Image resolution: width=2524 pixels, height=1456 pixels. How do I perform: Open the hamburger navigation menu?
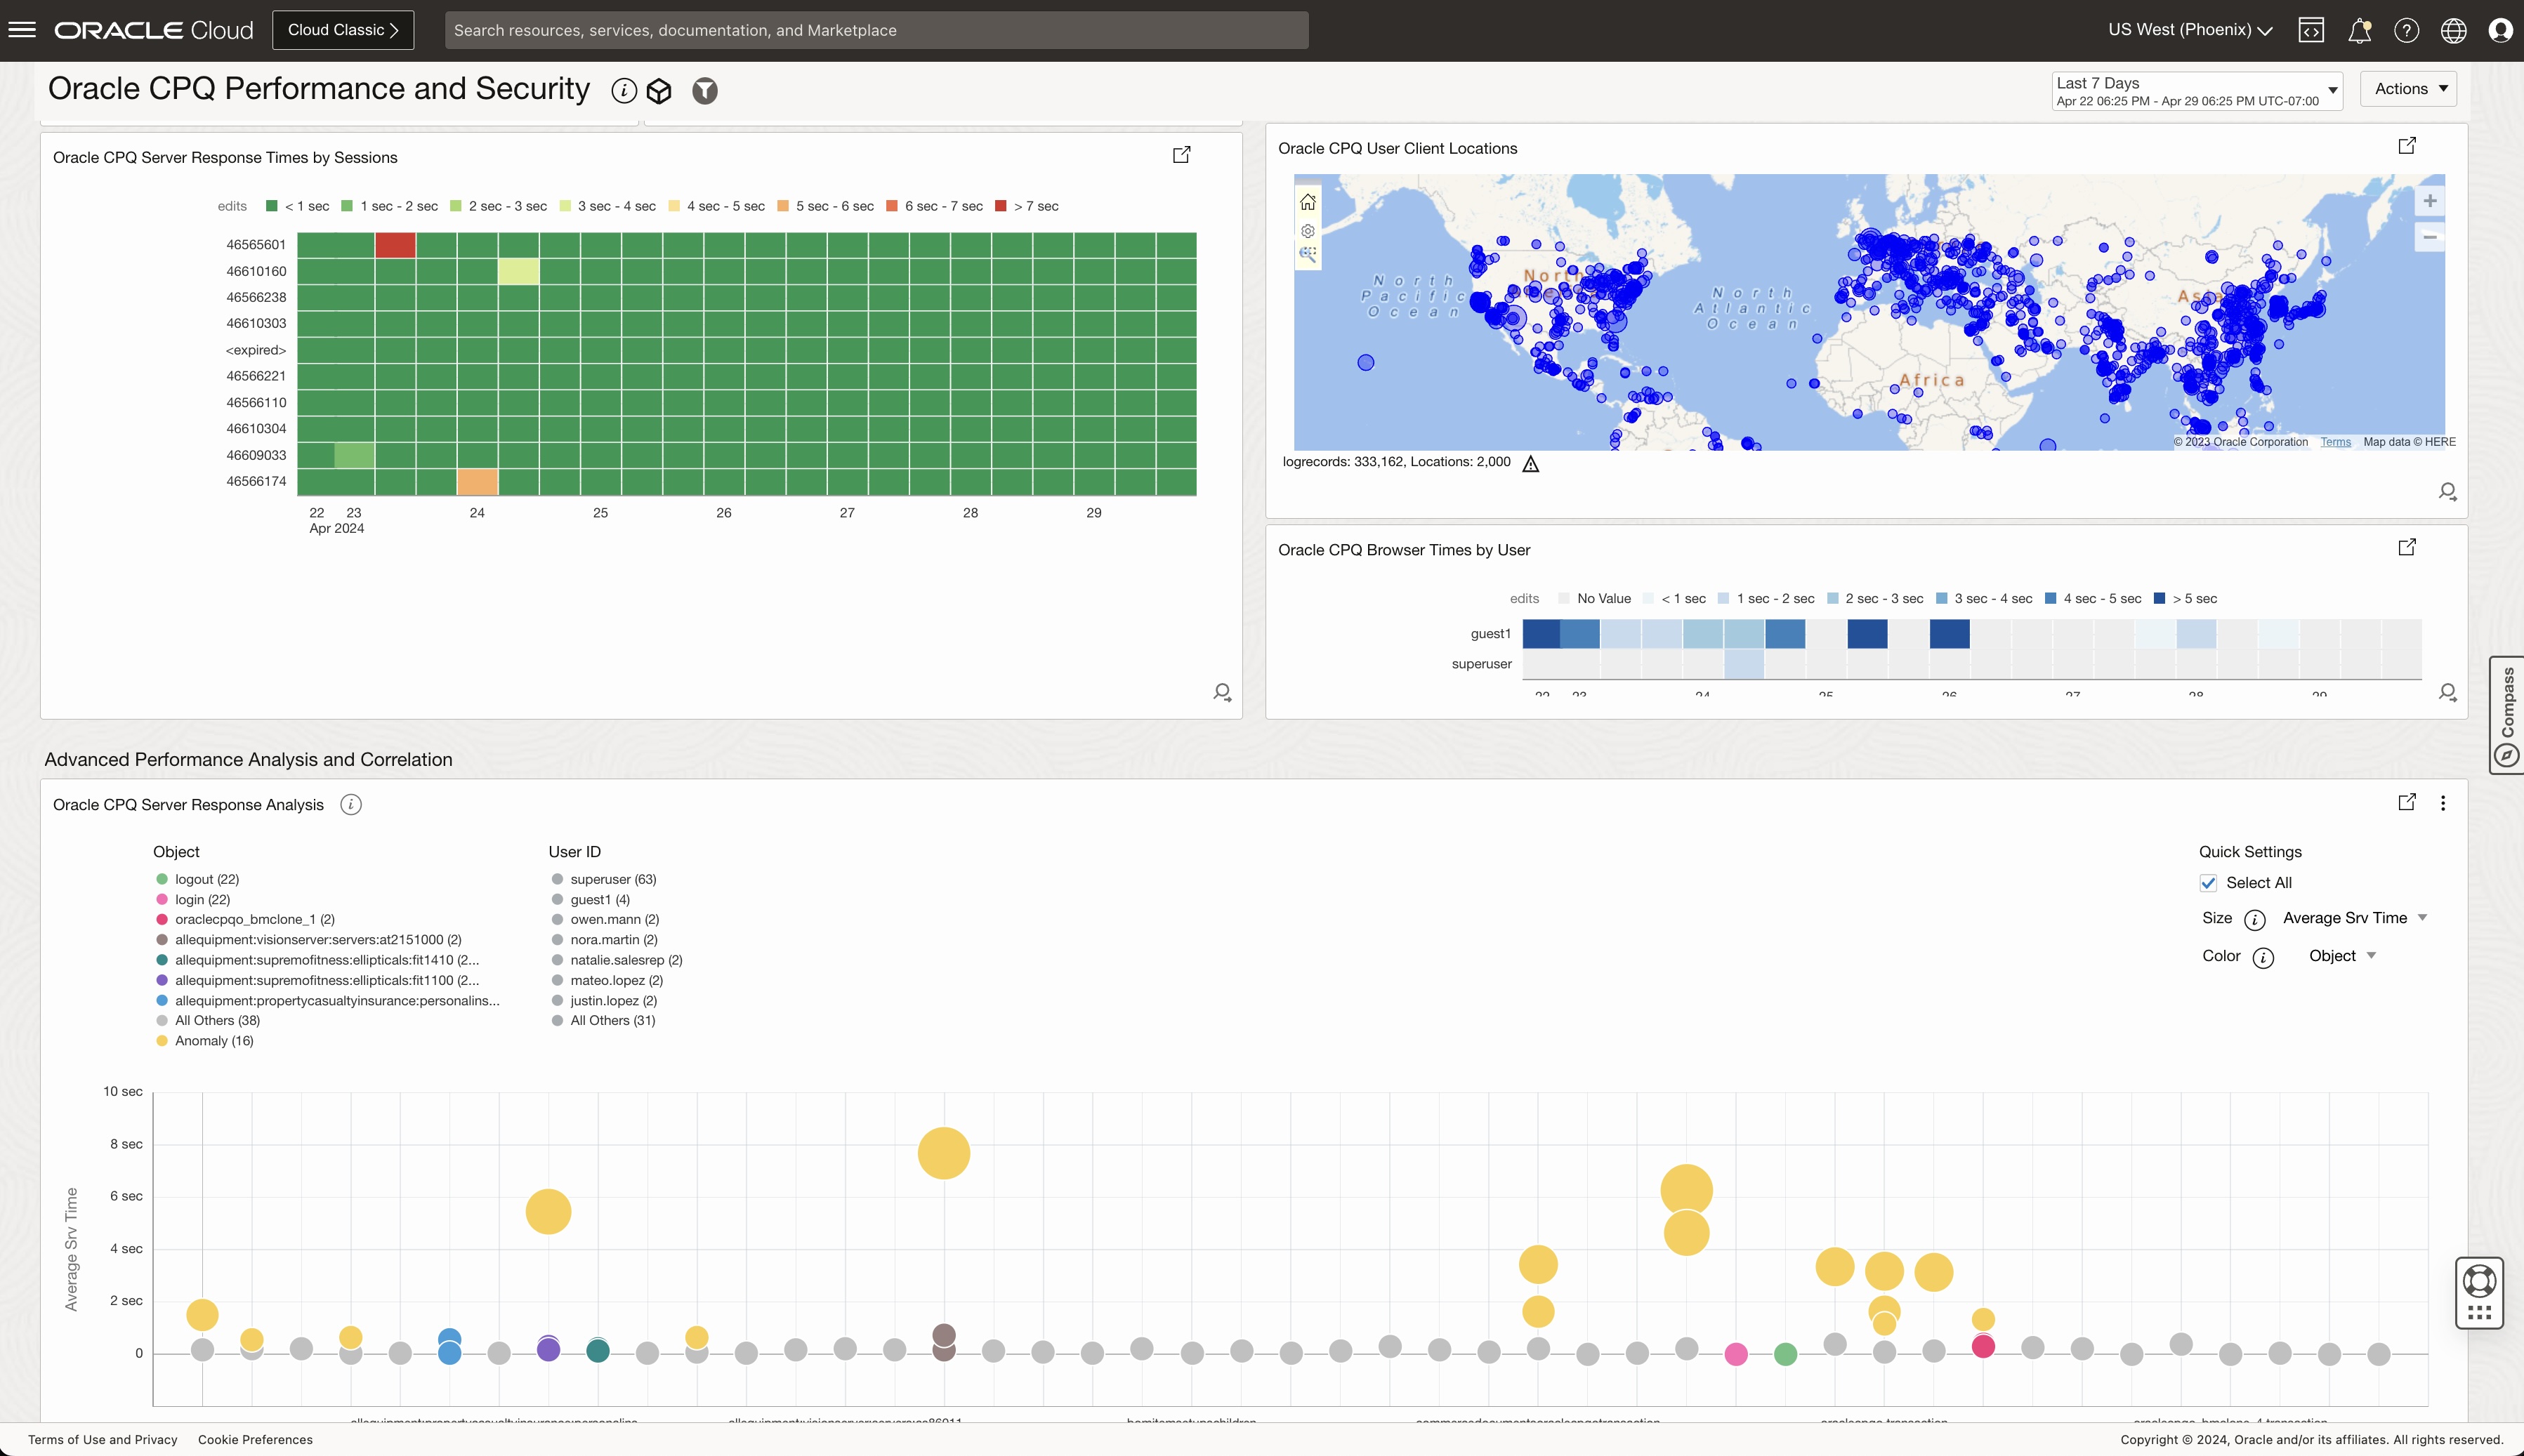pos(22,30)
